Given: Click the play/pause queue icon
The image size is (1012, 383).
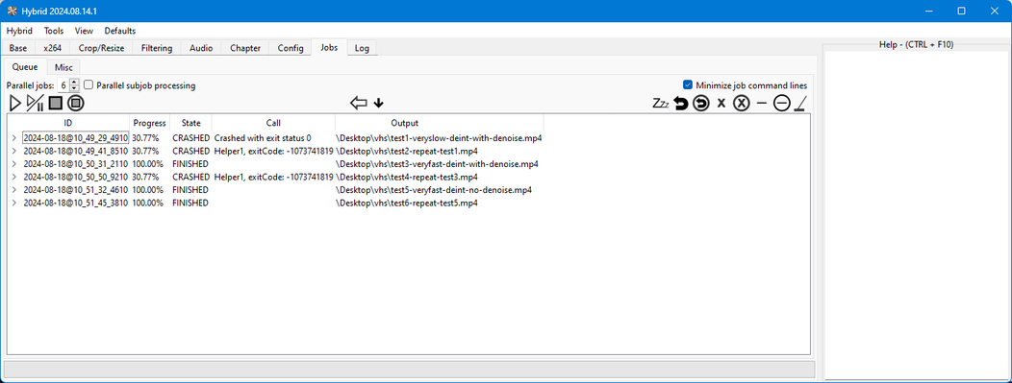Looking at the screenshot, I should tap(35, 103).
